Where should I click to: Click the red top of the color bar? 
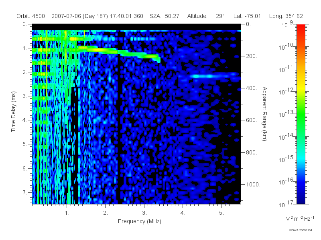(301, 28)
